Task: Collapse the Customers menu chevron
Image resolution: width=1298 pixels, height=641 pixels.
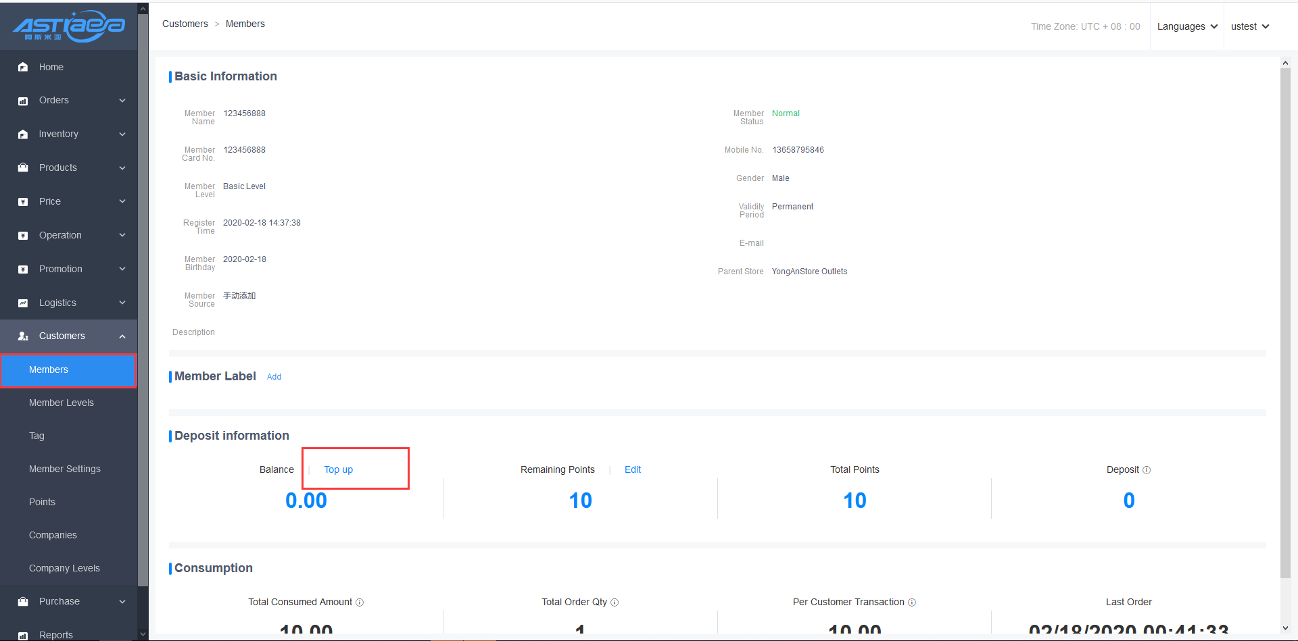Action: (122, 336)
